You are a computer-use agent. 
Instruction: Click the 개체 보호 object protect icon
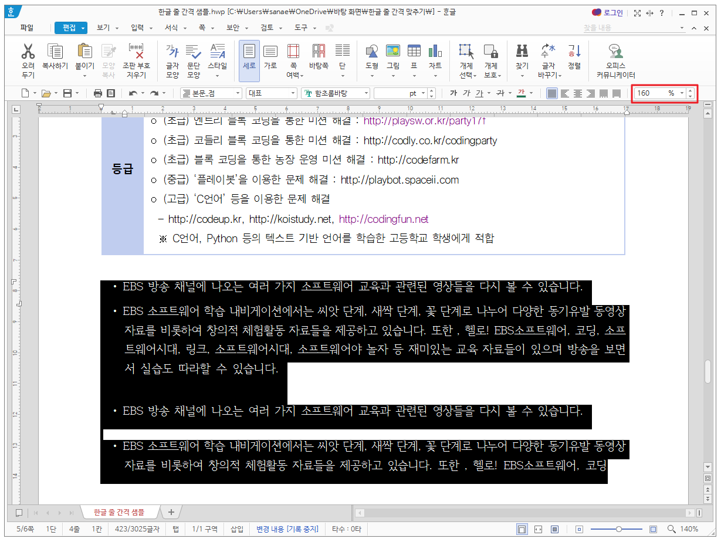[x=491, y=52]
